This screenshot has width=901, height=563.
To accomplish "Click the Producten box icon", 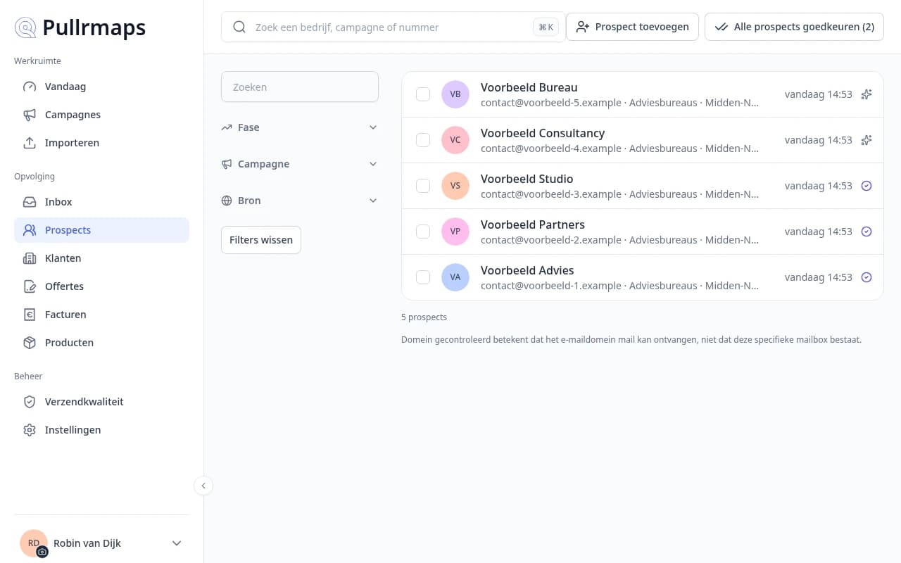I will click(x=30, y=343).
